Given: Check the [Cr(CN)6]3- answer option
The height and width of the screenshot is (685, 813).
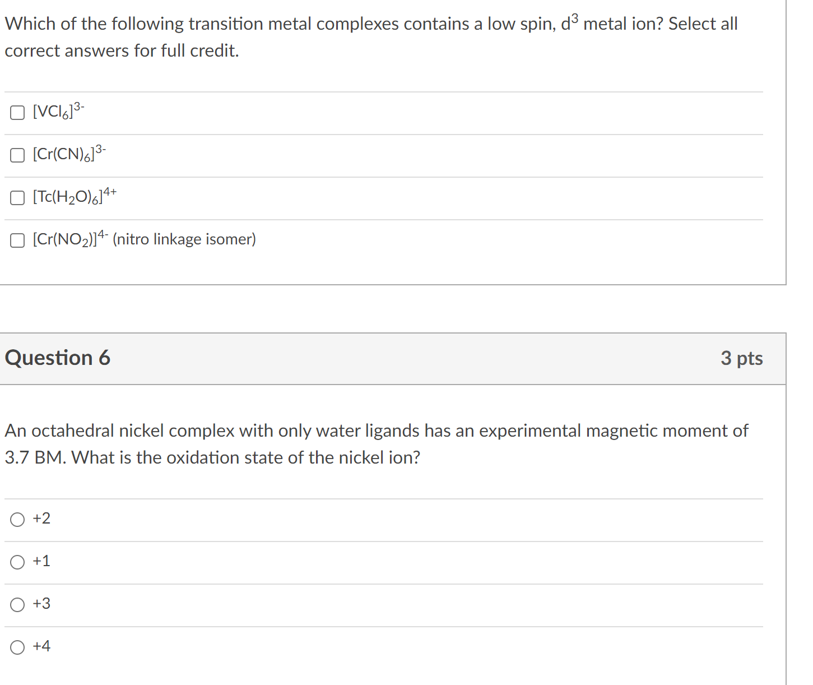Looking at the screenshot, I should 17,155.
